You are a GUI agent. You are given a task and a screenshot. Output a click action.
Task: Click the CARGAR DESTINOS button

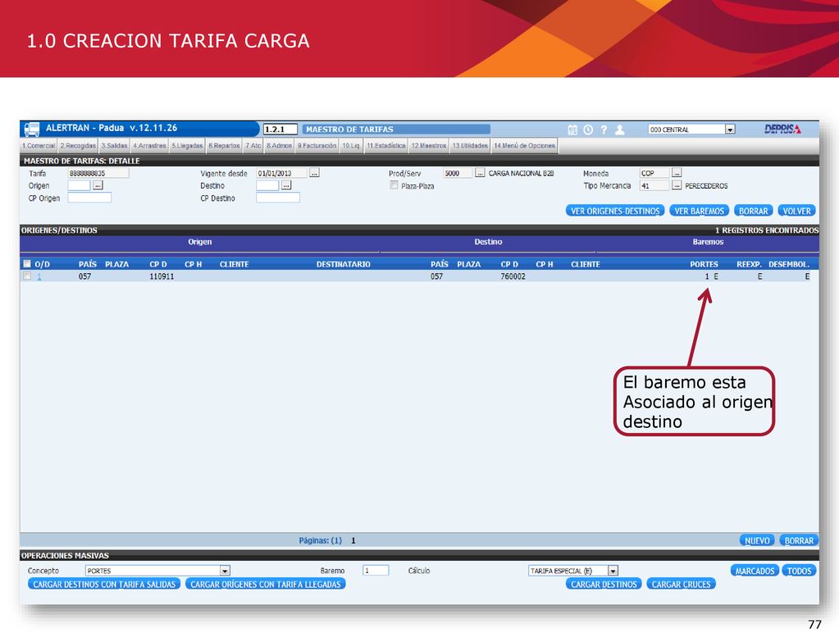click(604, 585)
